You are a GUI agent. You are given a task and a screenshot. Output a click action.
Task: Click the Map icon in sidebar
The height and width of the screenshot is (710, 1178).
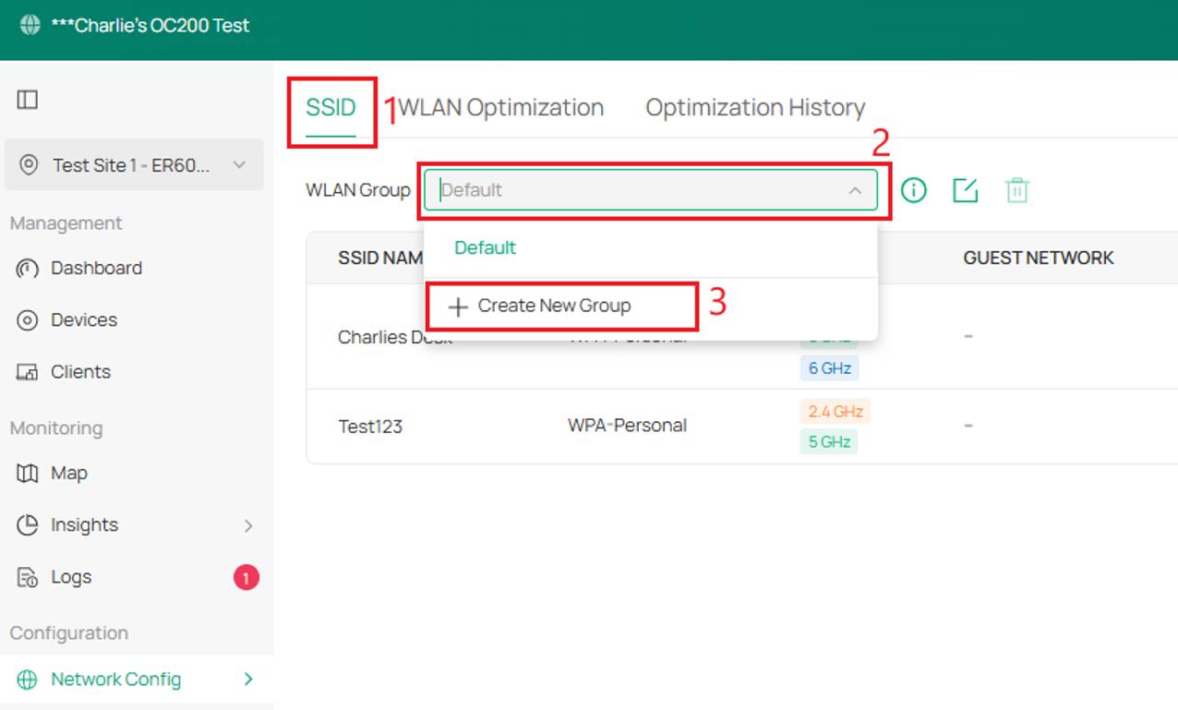(x=28, y=474)
